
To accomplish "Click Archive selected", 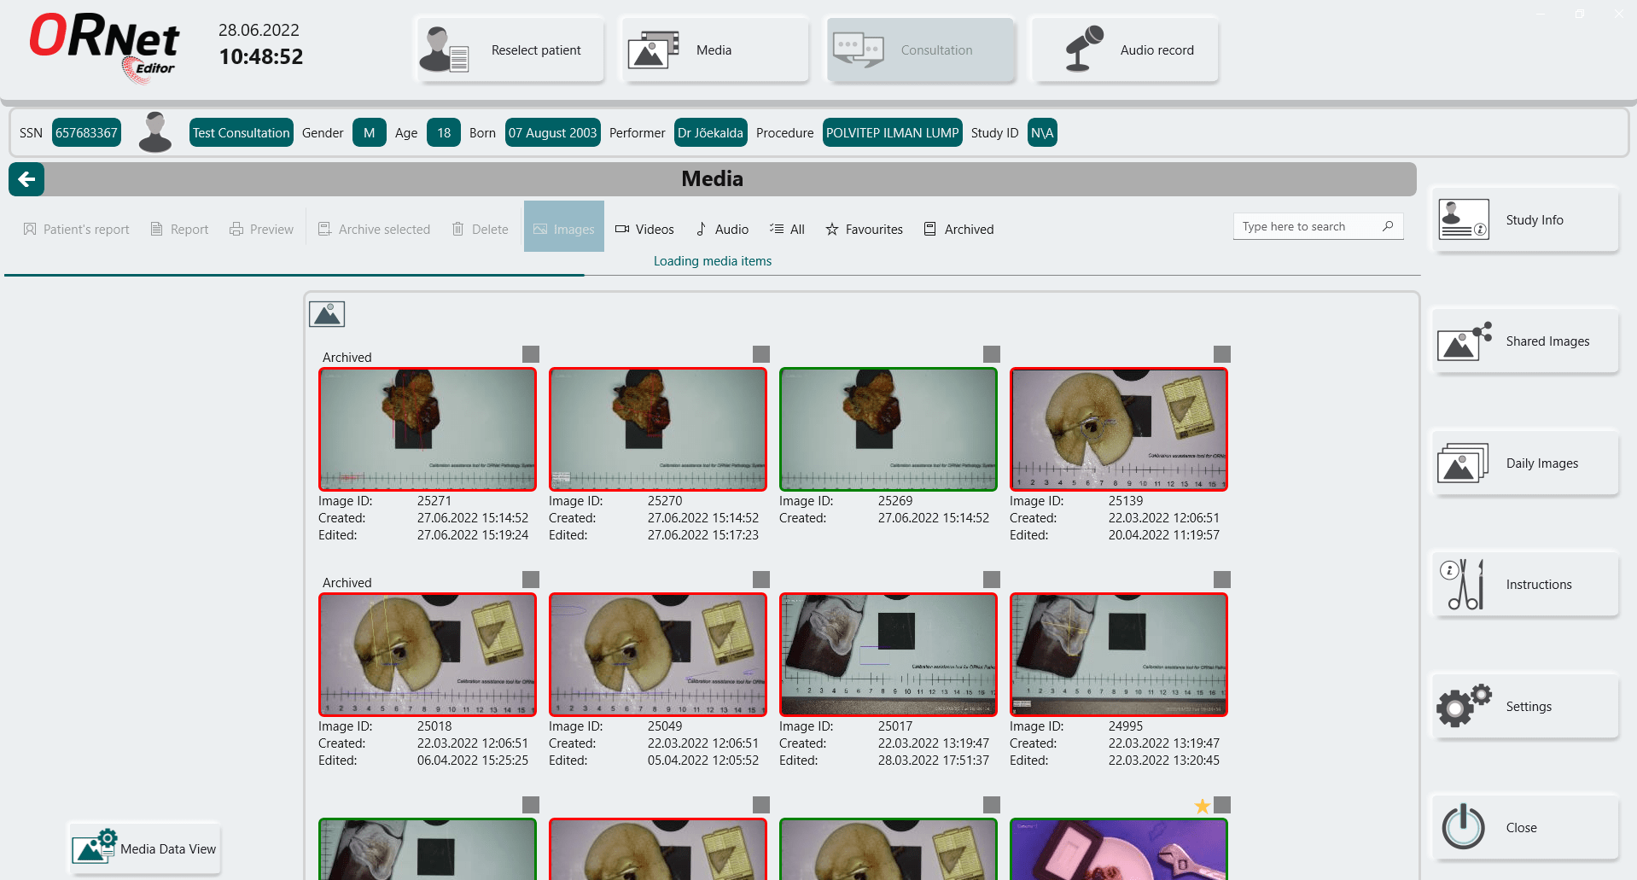I will [374, 229].
